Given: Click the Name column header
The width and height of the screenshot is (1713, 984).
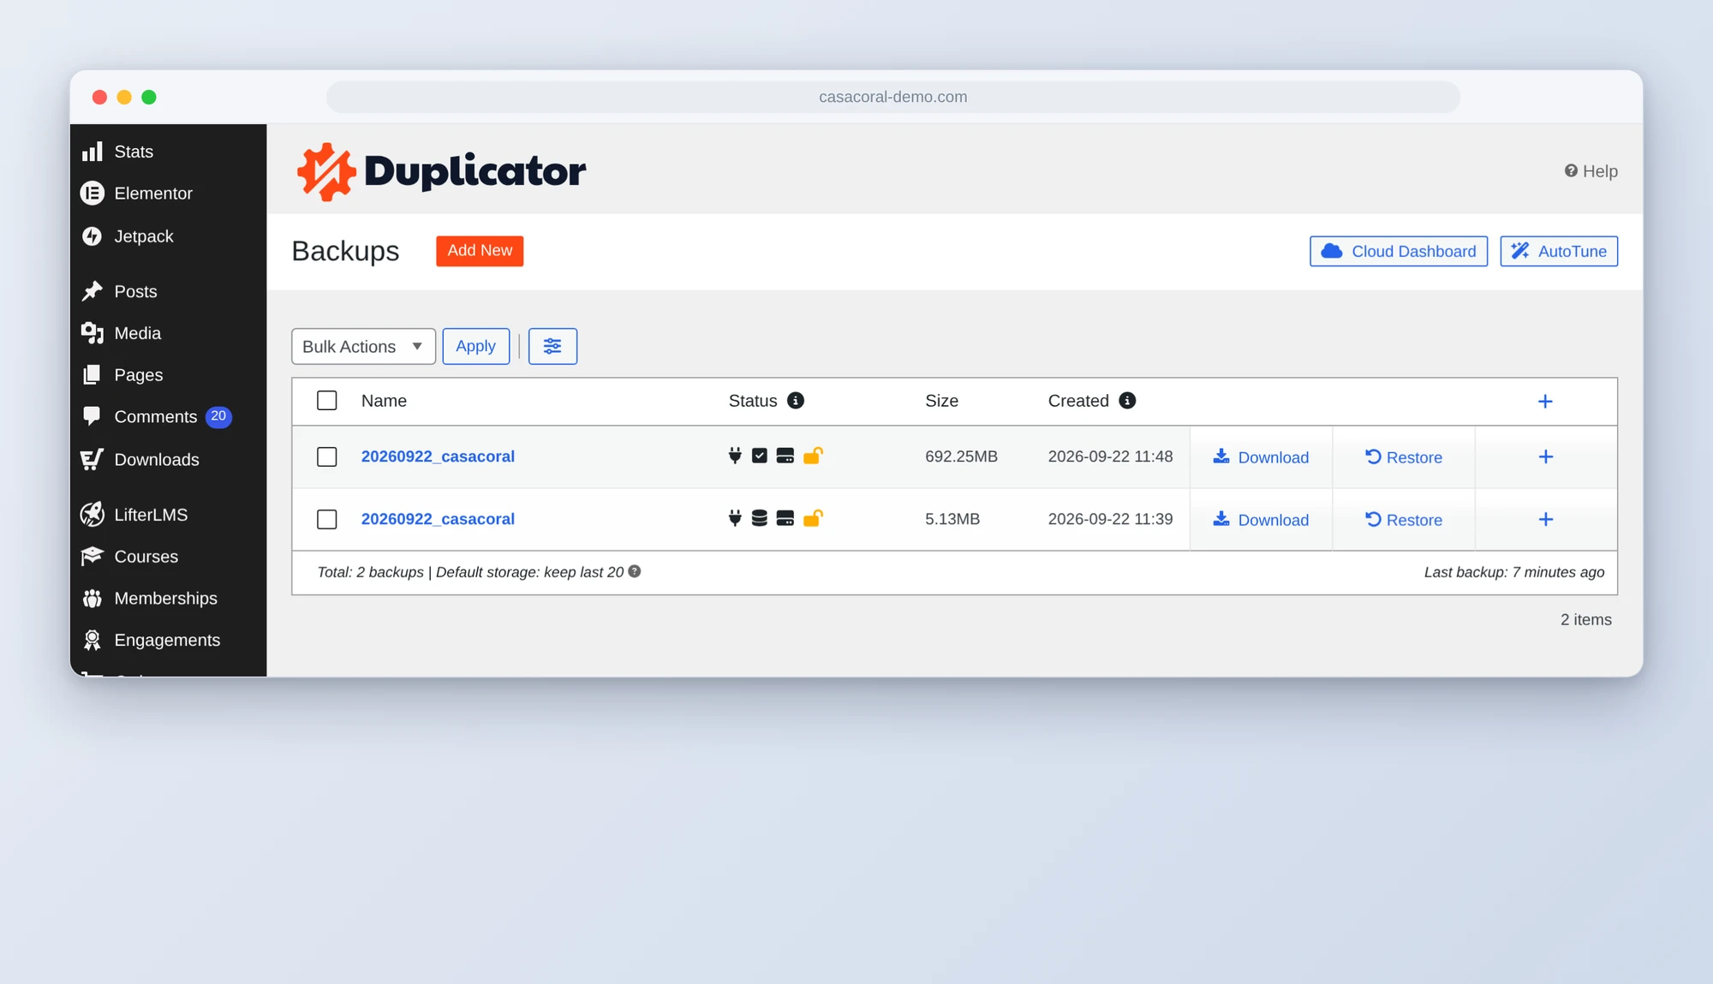Looking at the screenshot, I should [384, 401].
